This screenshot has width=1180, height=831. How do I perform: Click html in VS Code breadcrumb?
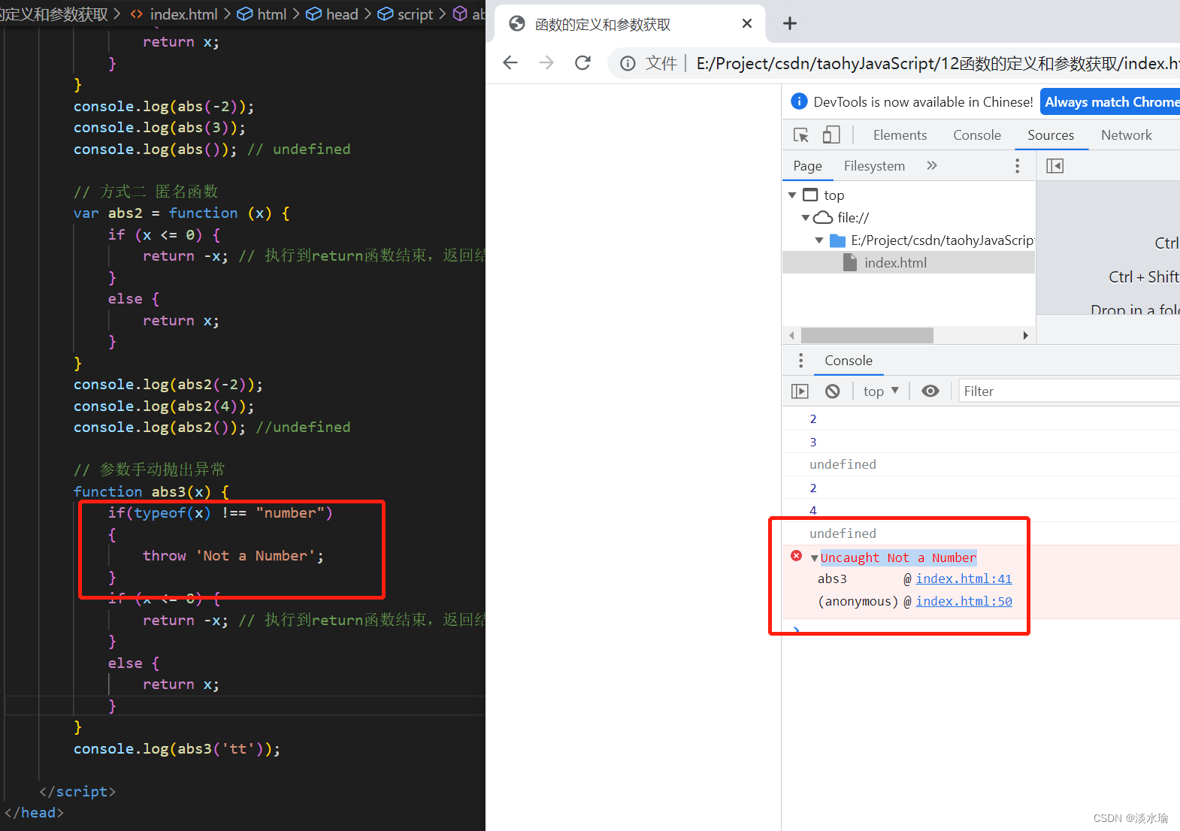pyautogui.click(x=272, y=14)
